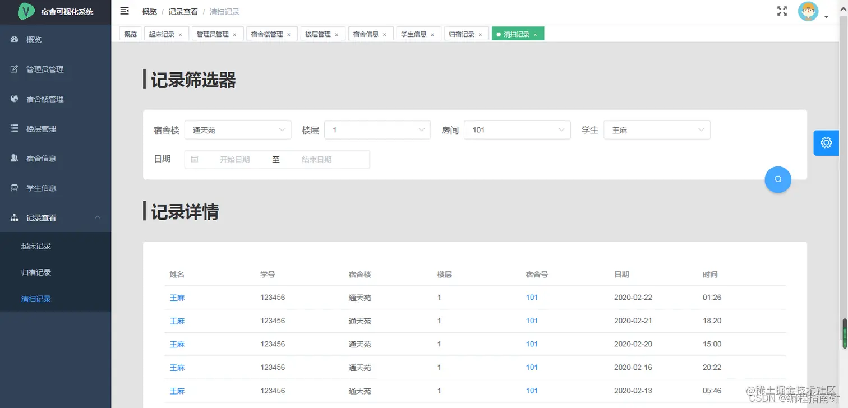Open the 楼层 dropdown showing 1
The image size is (848, 408).
click(x=377, y=130)
